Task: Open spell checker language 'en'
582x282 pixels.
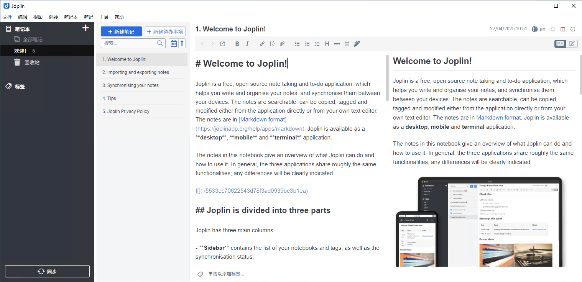Action: click(539, 29)
